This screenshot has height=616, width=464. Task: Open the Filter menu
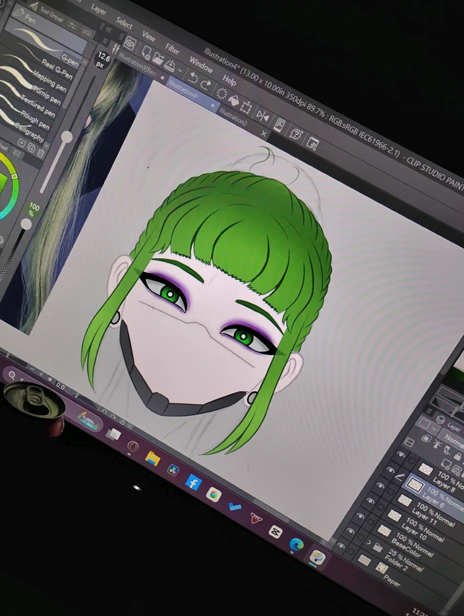172,49
